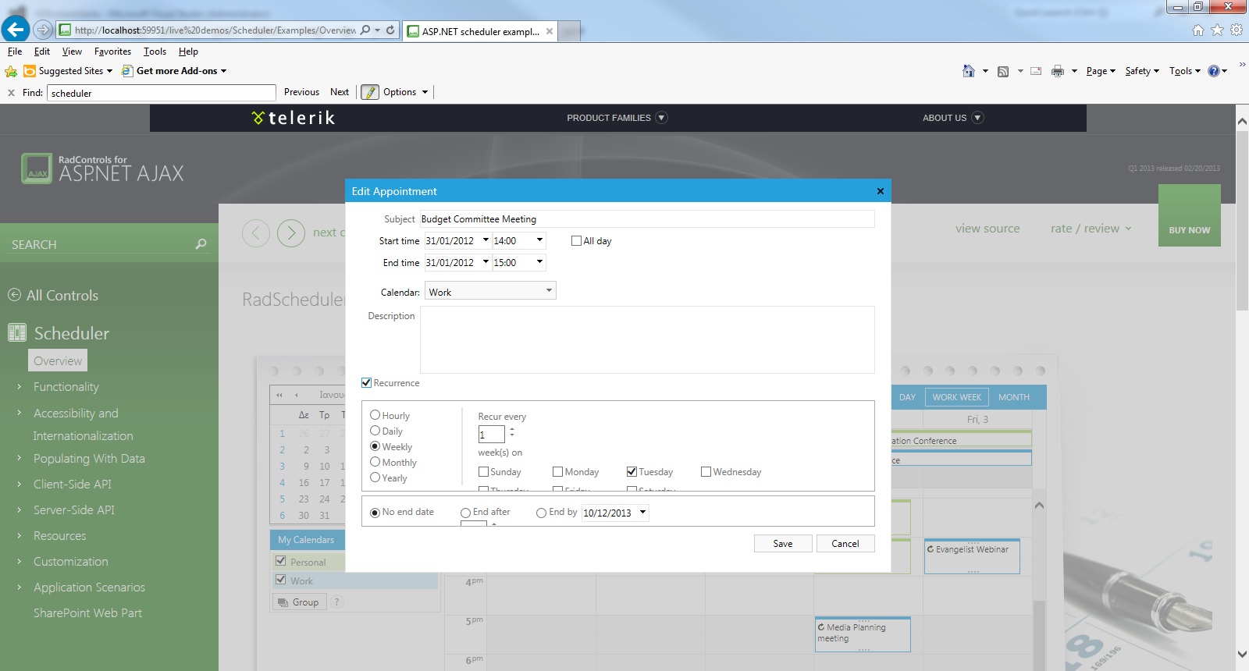
Task: Click the page's vertical scrollbar down arrow
Action: point(1242,655)
